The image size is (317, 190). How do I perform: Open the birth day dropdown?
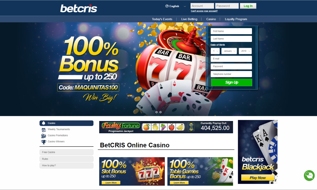215,51
